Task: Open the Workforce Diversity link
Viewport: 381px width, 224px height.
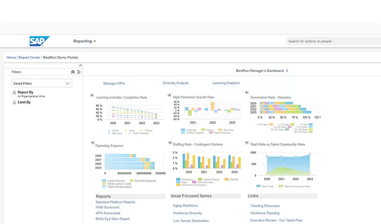Action: tap(187, 213)
